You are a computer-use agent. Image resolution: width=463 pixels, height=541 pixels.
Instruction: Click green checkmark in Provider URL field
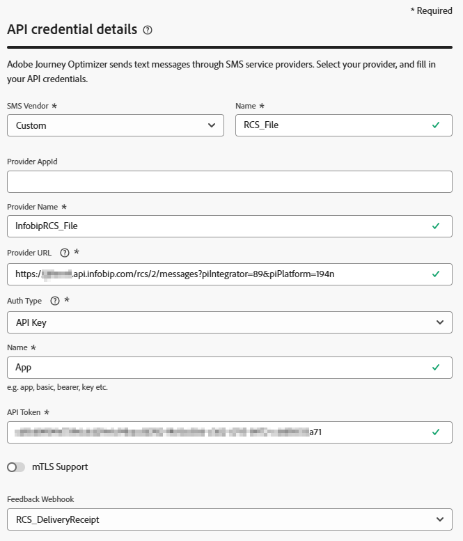[436, 274]
